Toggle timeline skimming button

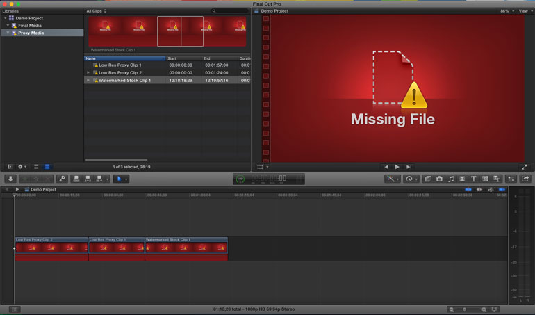(x=468, y=189)
